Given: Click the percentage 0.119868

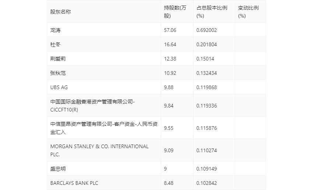Looking at the screenshot, I should coord(207,87).
